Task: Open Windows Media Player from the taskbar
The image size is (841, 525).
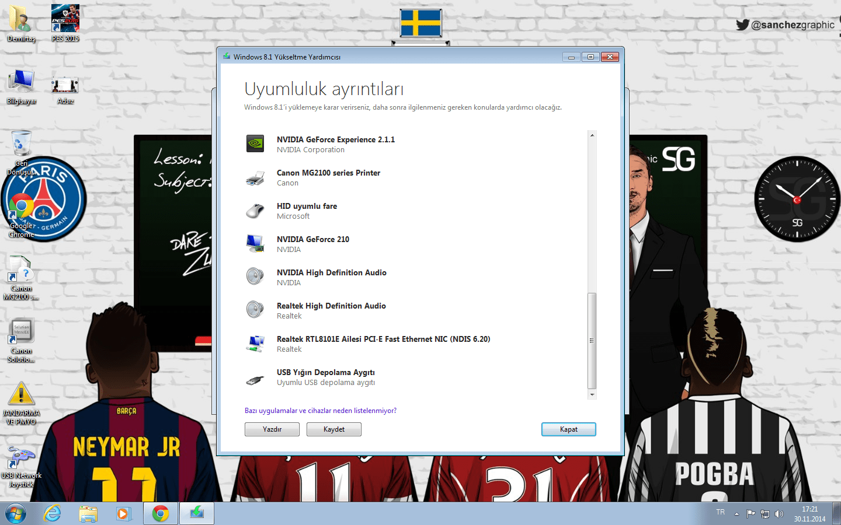Action: point(123,514)
